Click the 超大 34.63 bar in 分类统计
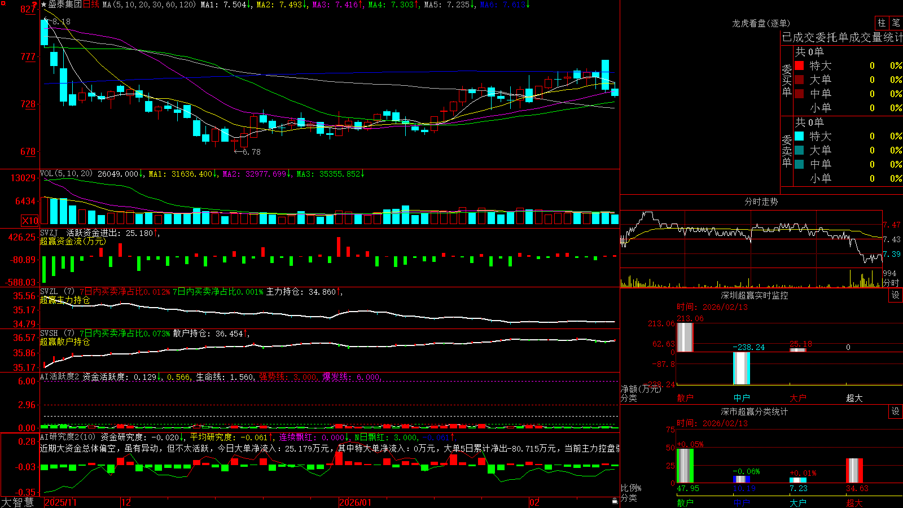This screenshot has height=508, width=903. click(854, 471)
